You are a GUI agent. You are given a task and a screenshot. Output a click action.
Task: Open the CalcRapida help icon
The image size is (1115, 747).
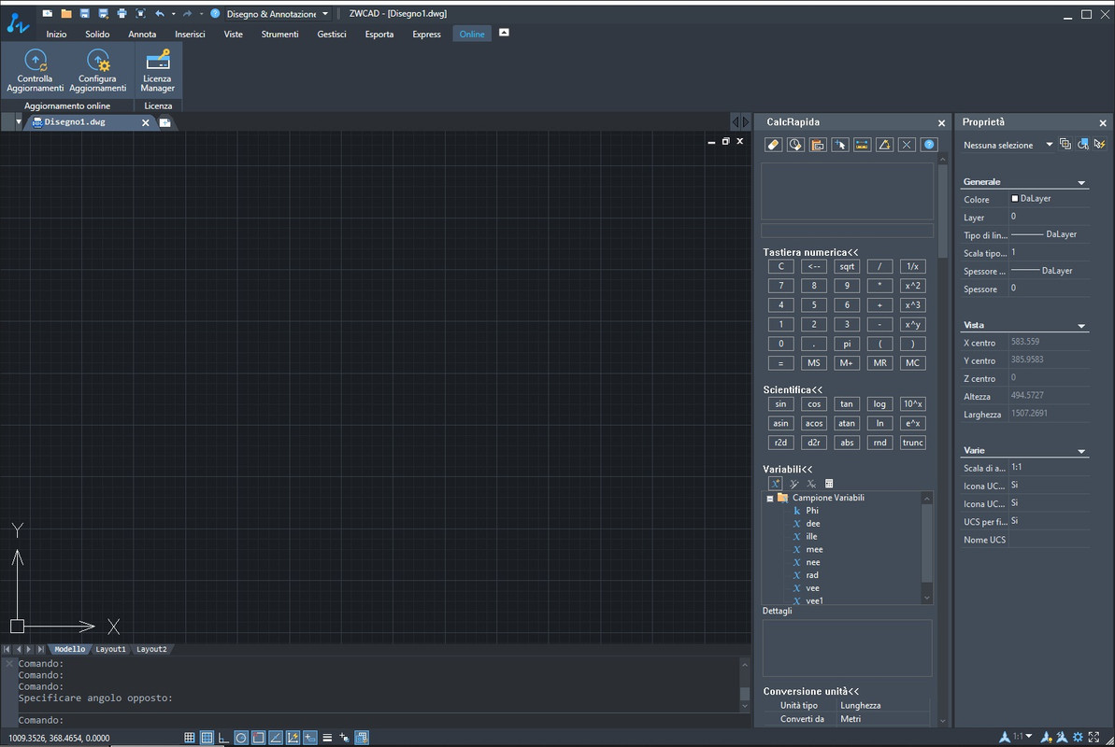(x=929, y=145)
